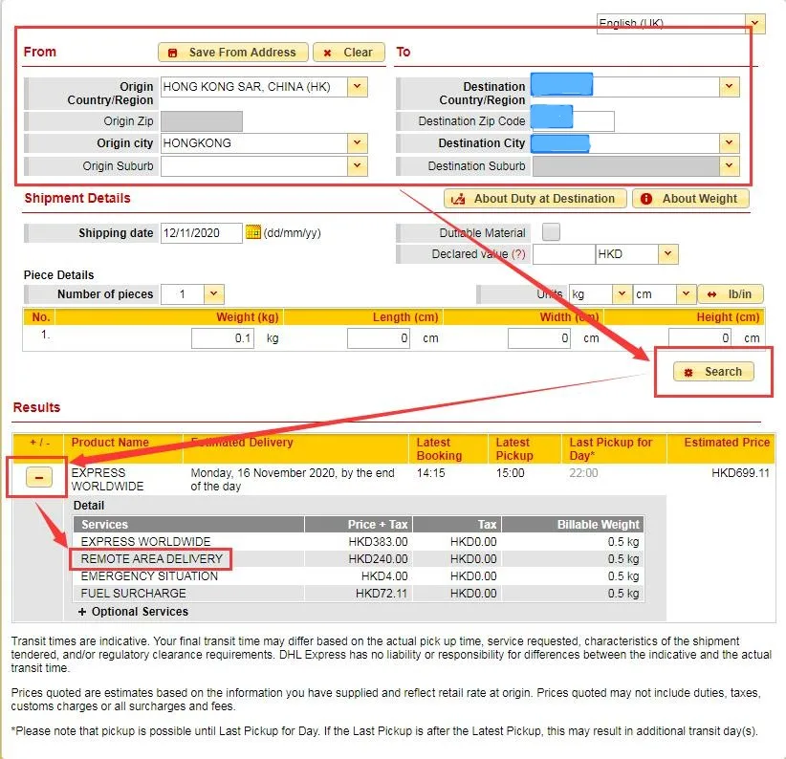Image resolution: width=786 pixels, height=759 pixels.
Task: Open the language selector dropdown
Action: coord(754,24)
